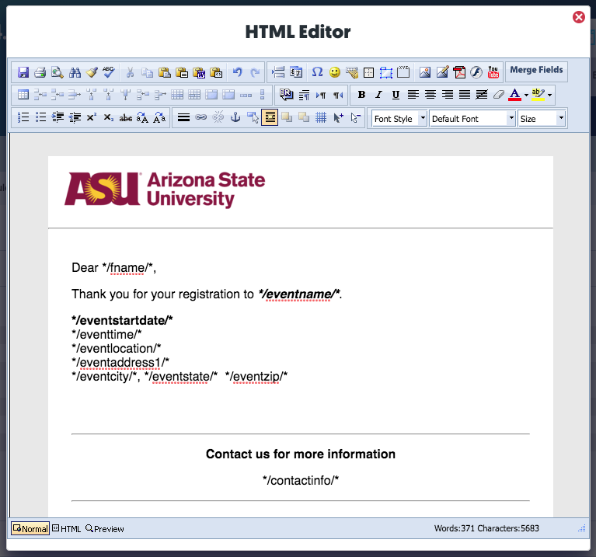
Task: Open image editor with pencil icon
Action: (442, 72)
